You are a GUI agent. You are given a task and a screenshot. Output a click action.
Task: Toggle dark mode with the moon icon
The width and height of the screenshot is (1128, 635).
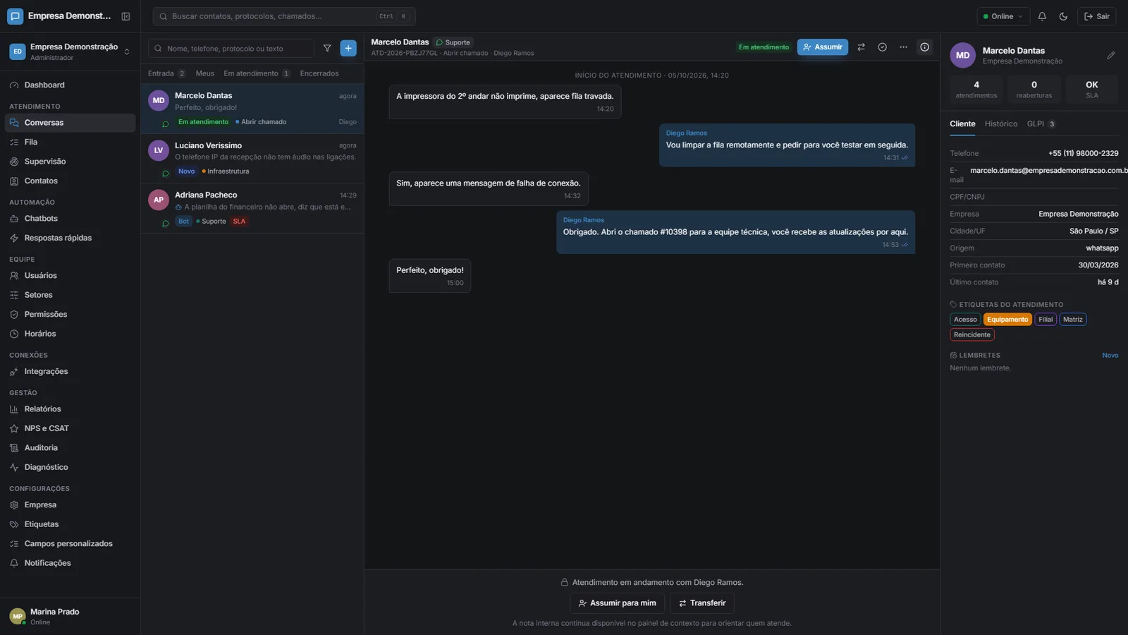(1063, 16)
